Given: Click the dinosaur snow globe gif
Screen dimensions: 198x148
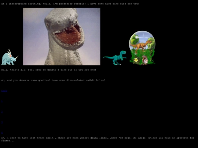Looking at the screenshot, I should [x=142, y=48].
